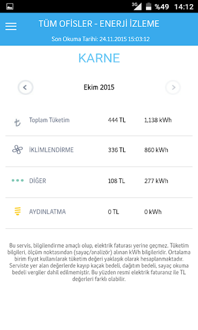Select the AYDINLATMA row label
The height and width of the screenshot is (330, 198).
tap(47, 211)
